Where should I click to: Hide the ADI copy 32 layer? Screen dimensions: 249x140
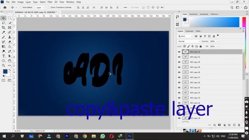[x=179, y=52]
